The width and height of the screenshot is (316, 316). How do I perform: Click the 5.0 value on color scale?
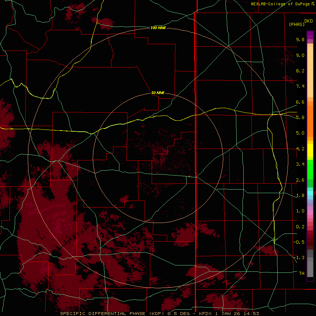[300, 133]
